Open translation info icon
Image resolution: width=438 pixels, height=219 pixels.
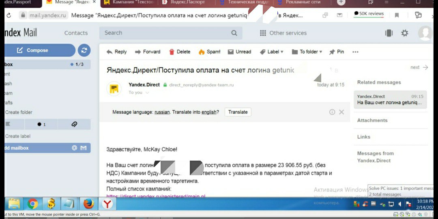click(x=332, y=112)
